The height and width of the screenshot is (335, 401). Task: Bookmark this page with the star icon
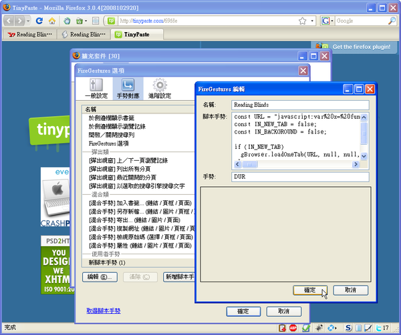[x=302, y=21]
